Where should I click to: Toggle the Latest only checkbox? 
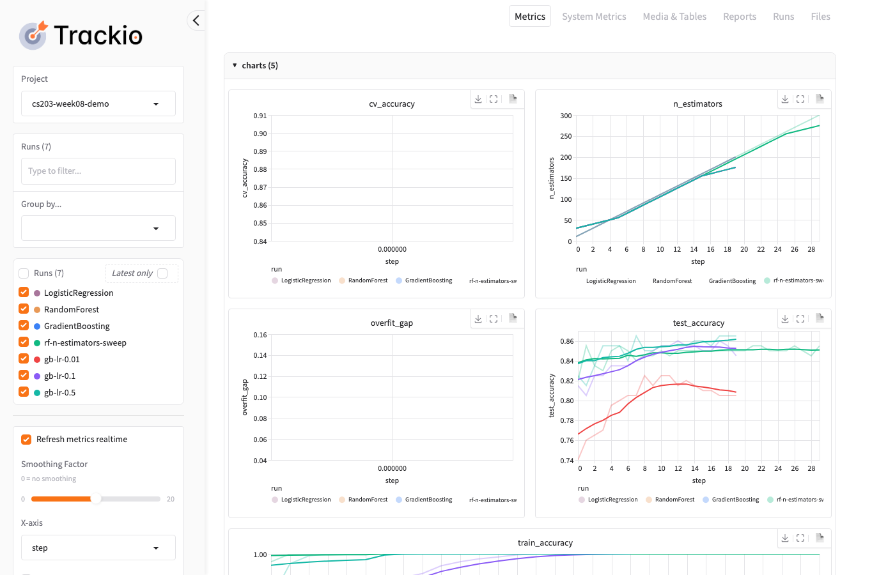(162, 273)
